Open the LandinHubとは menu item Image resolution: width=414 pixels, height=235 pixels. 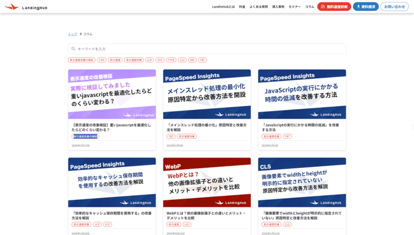tap(223, 6)
